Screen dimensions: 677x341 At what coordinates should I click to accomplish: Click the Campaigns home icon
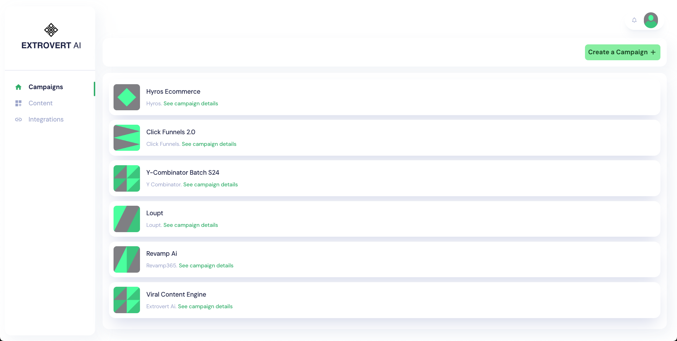(x=18, y=87)
